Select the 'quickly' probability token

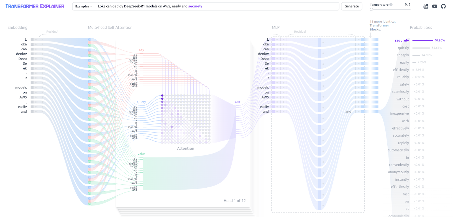tap(403, 48)
